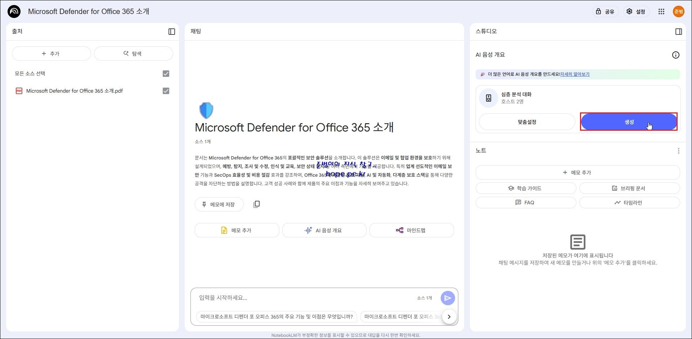The width and height of the screenshot is (692, 339).
Task: Click the copy summary icon
Action: pyautogui.click(x=256, y=204)
